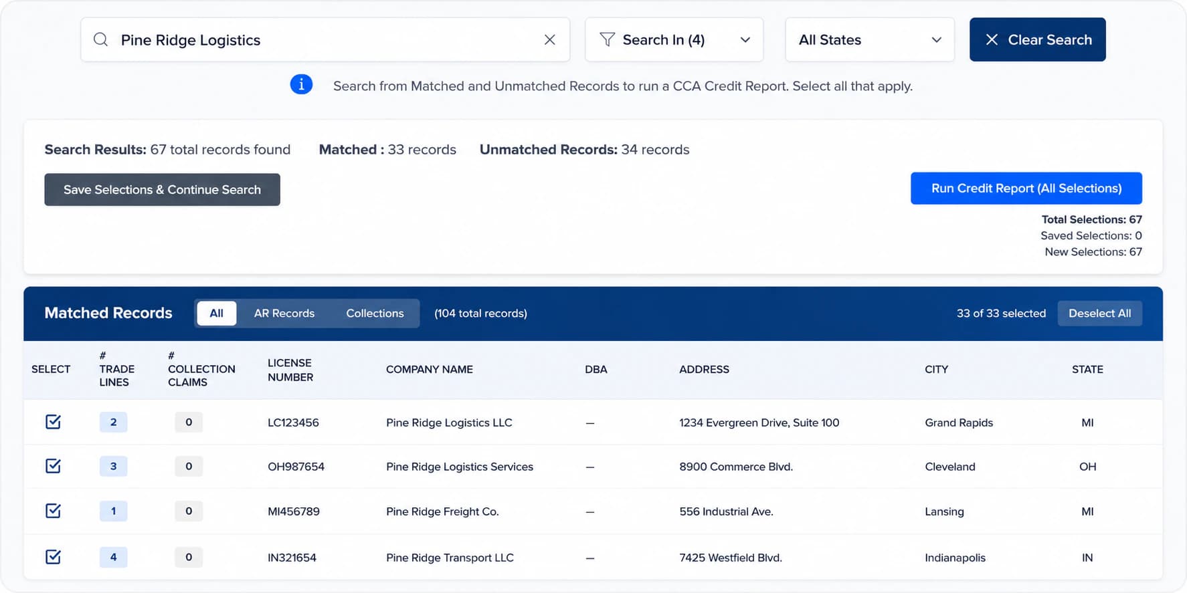Click company name Pine Ridge Logistics Services
1187x593 pixels.
[x=460, y=467]
